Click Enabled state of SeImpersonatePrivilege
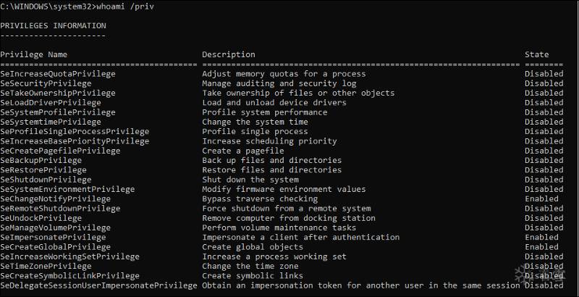The height and width of the screenshot is (297, 579). point(541,237)
